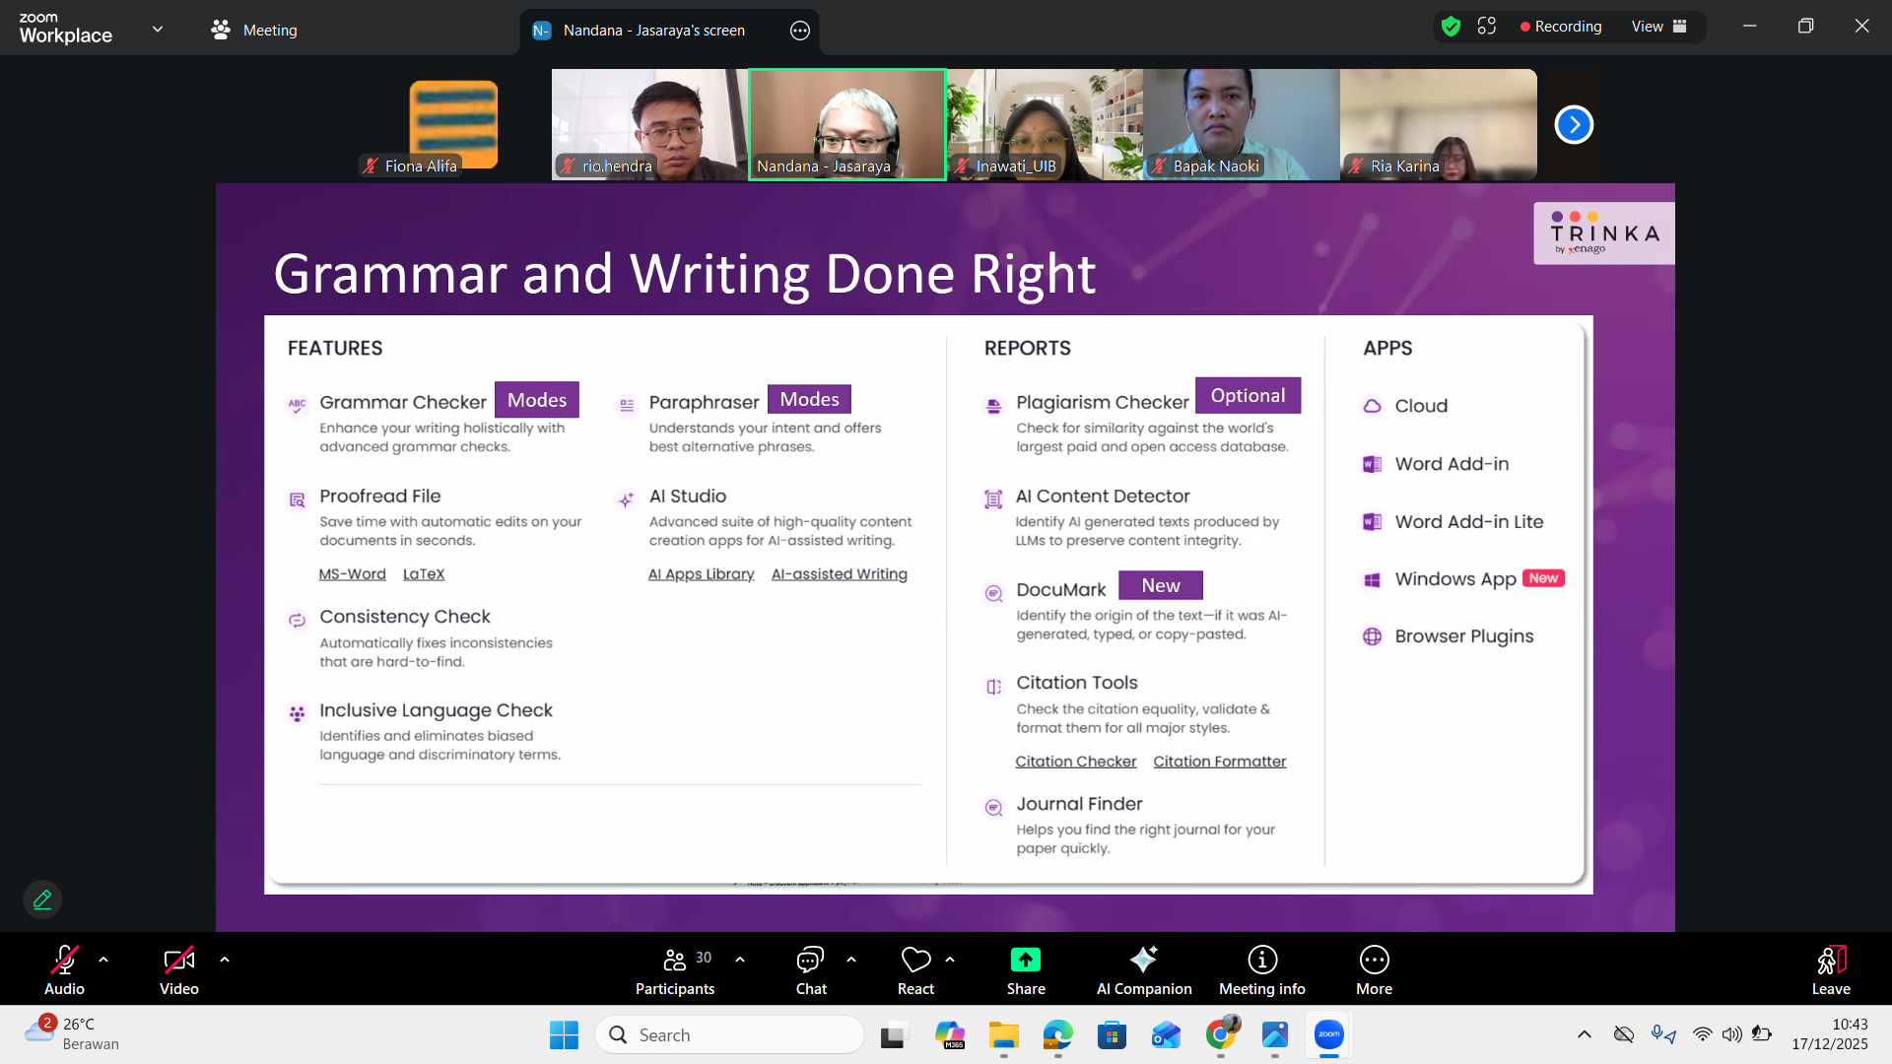The image size is (1892, 1064).
Task: Open the View layout menu
Action: click(1658, 27)
